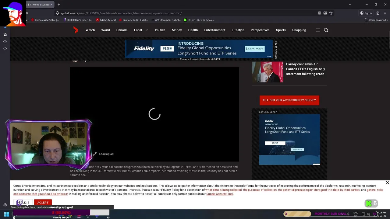The height and width of the screenshot is (219, 390).
Task: Open browser extensions puzzle icon
Action: 378,13
